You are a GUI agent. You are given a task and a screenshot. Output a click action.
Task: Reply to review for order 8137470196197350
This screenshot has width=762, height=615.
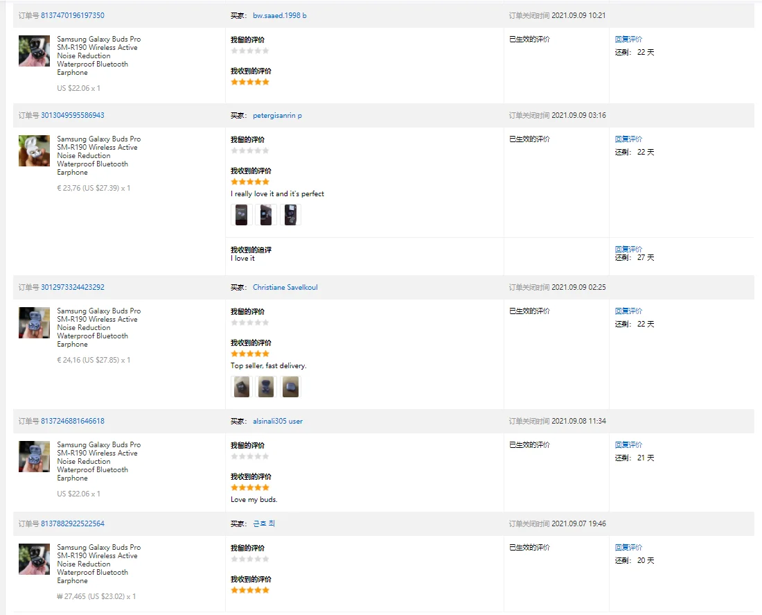point(628,39)
